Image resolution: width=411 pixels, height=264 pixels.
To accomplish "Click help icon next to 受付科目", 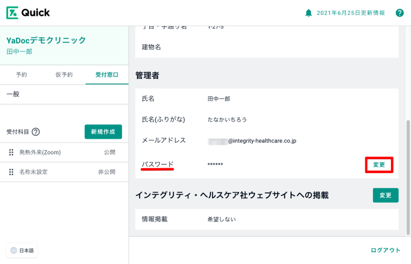I will 36,132.
